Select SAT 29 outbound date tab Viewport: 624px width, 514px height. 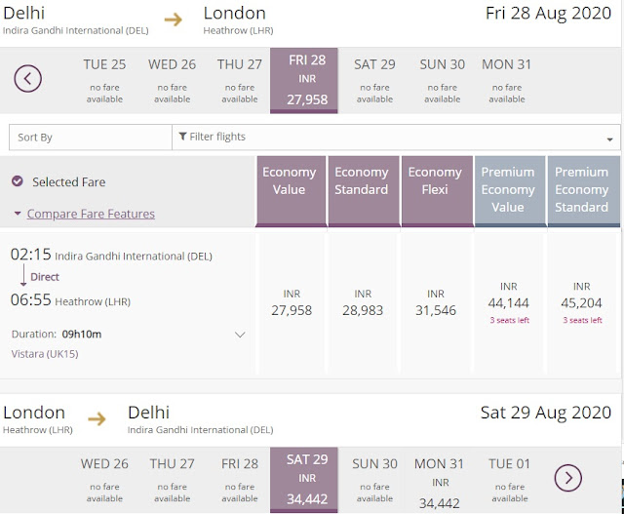pyautogui.click(x=374, y=81)
